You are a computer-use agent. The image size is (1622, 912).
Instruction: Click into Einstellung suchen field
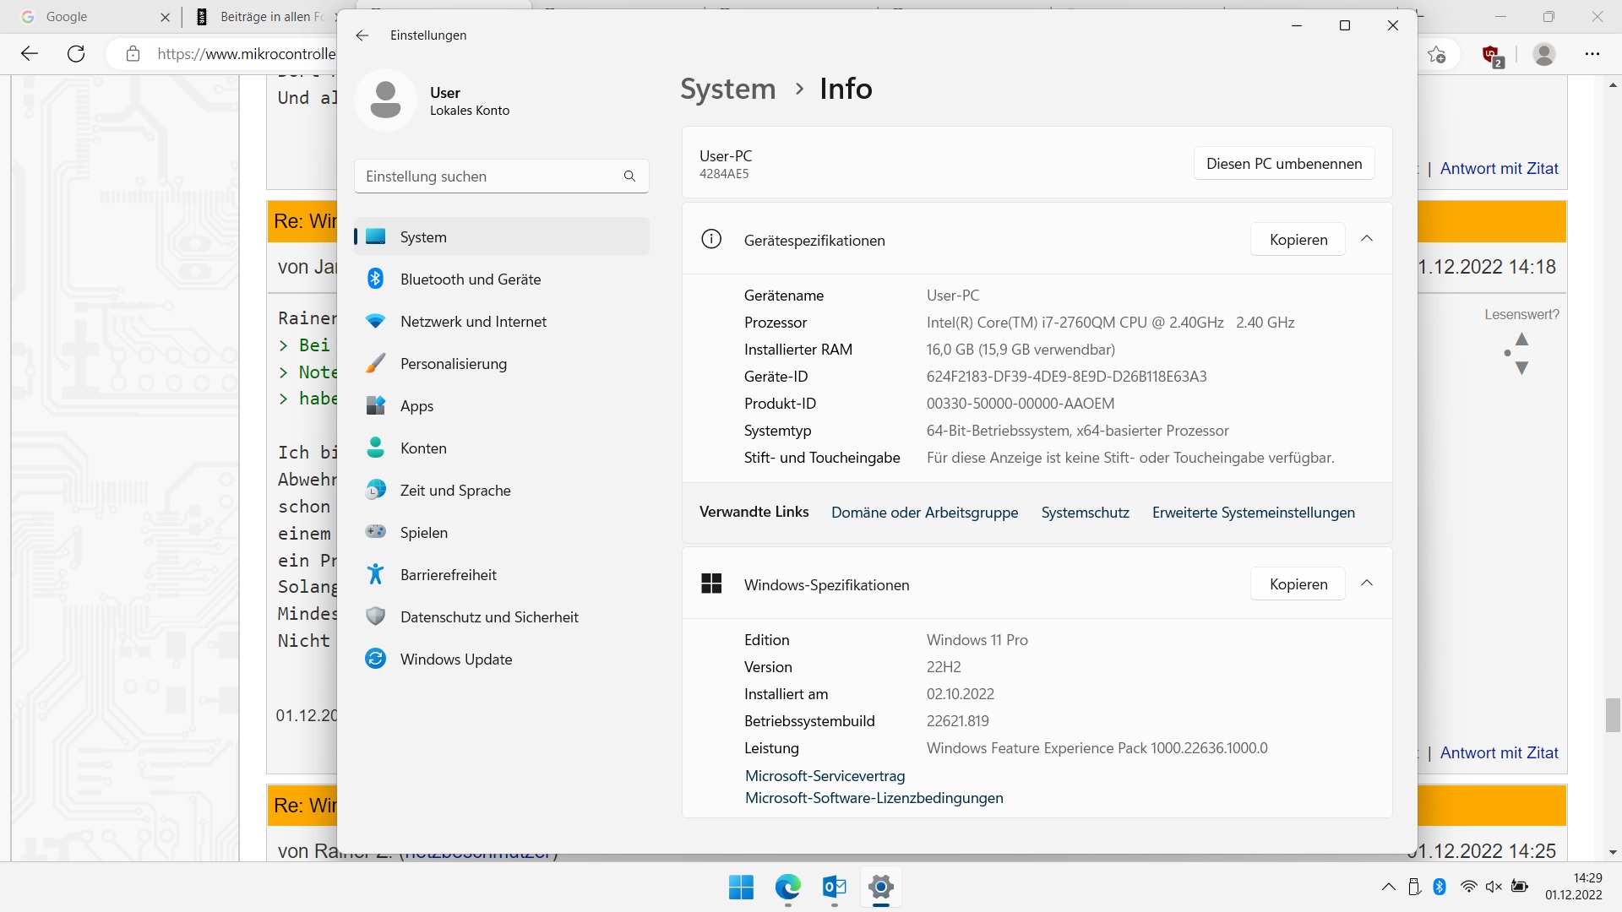(x=490, y=176)
